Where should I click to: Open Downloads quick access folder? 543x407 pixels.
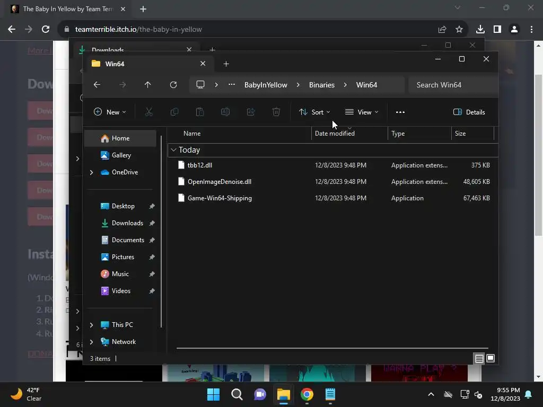point(127,223)
